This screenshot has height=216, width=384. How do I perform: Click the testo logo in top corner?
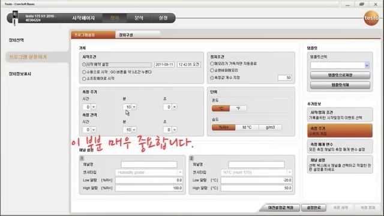click(371, 18)
